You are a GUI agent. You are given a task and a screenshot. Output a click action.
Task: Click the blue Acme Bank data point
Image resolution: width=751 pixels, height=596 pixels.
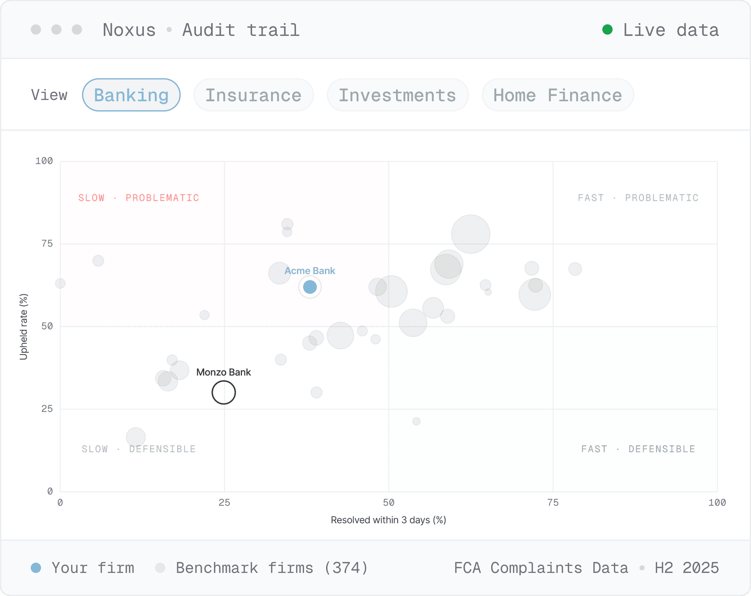click(310, 287)
